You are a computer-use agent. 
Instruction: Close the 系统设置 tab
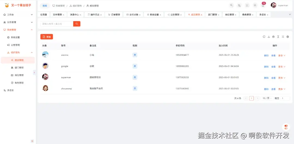[x=160, y=15]
